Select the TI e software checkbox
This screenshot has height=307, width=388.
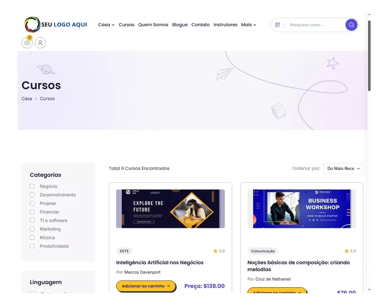coord(32,220)
